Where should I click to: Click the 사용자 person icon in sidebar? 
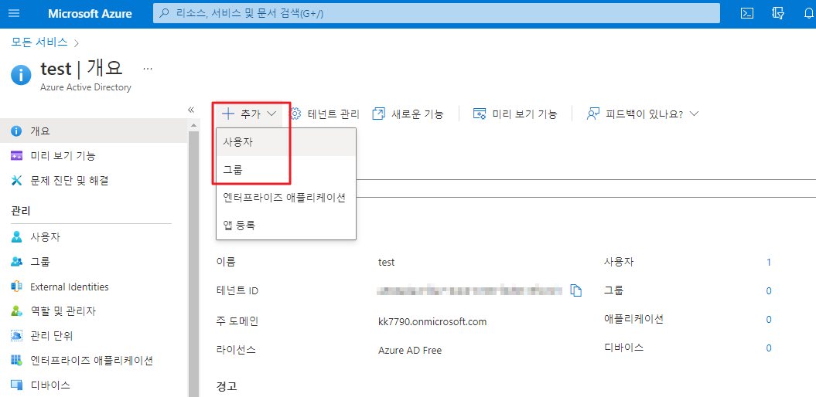[17, 237]
